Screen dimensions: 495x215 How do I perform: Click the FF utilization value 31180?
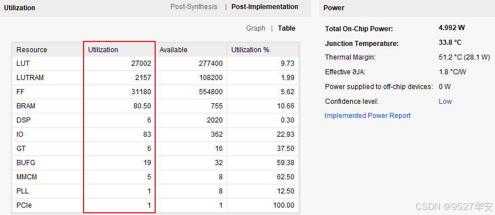point(141,92)
